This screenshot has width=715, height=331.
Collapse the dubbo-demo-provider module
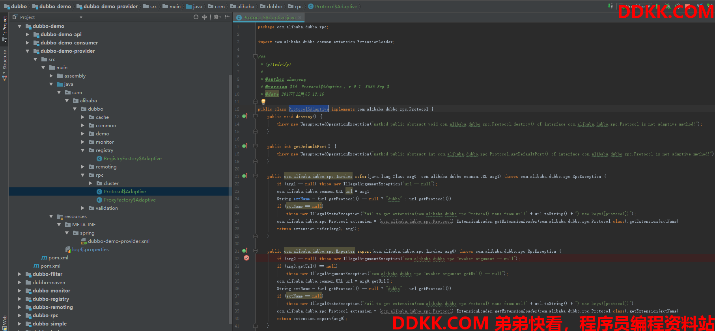point(27,51)
